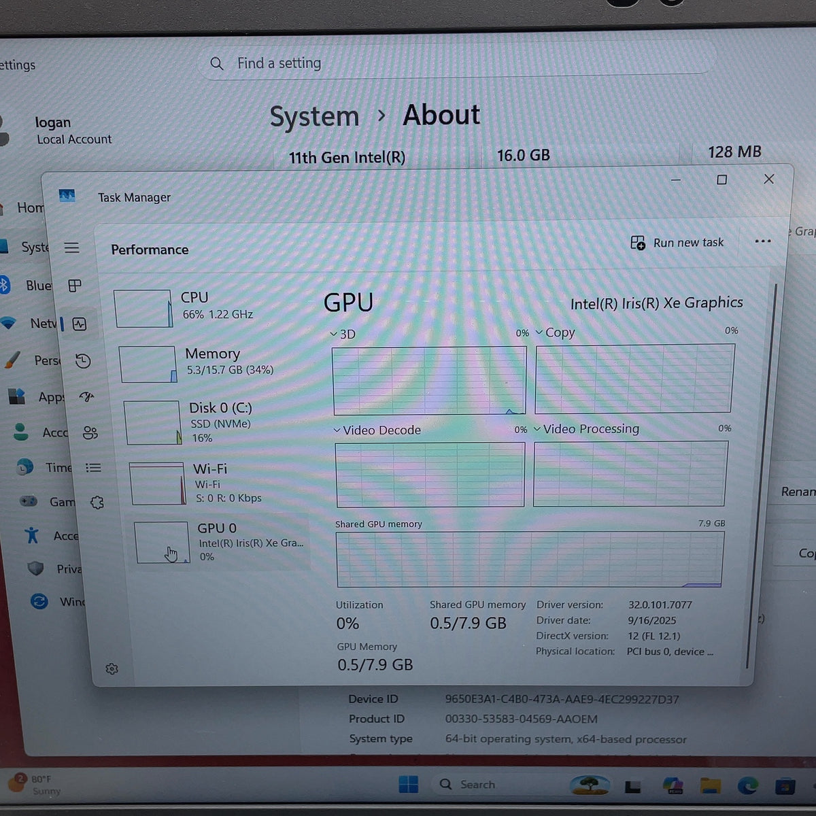This screenshot has width=816, height=816.
Task: Click the Device ID value text
Action: click(x=562, y=699)
